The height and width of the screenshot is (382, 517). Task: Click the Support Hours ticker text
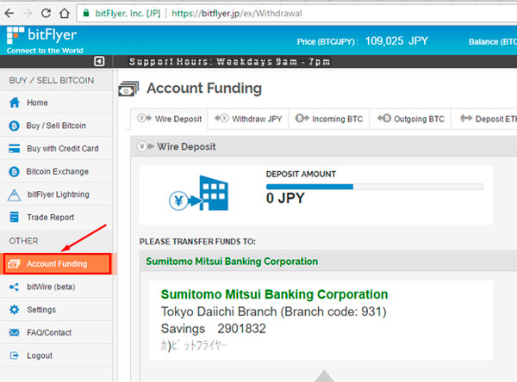(x=229, y=62)
